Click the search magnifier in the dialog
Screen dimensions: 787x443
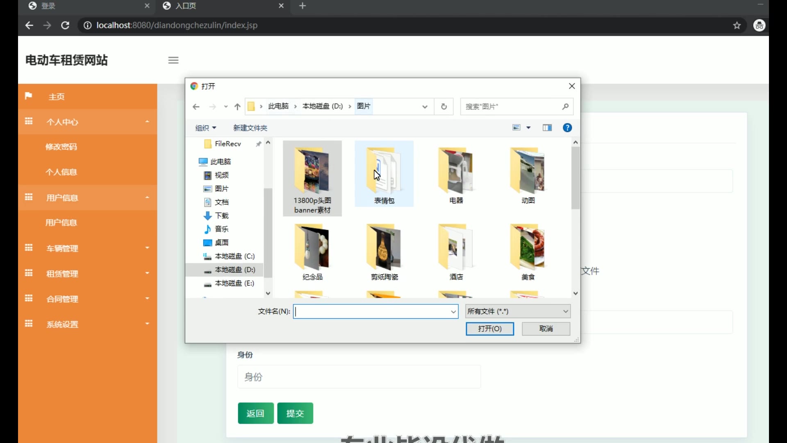(x=565, y=107)
